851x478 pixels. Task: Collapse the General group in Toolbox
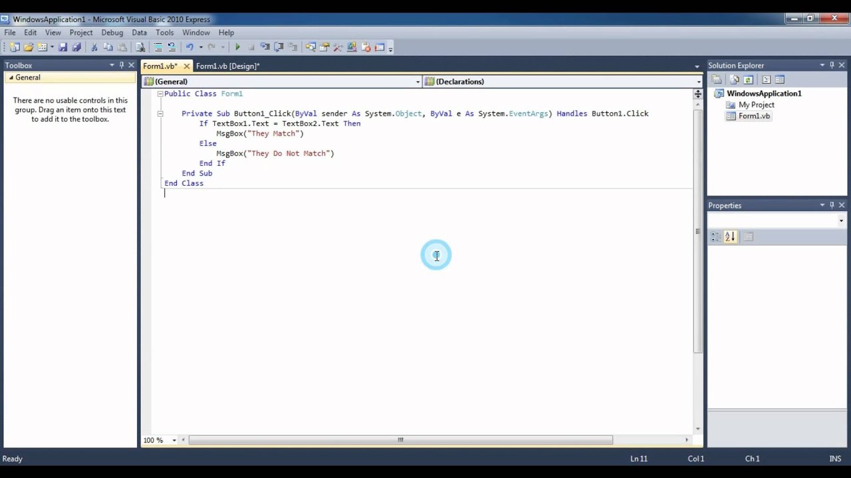pyautogui.click(x=11, y=78)
